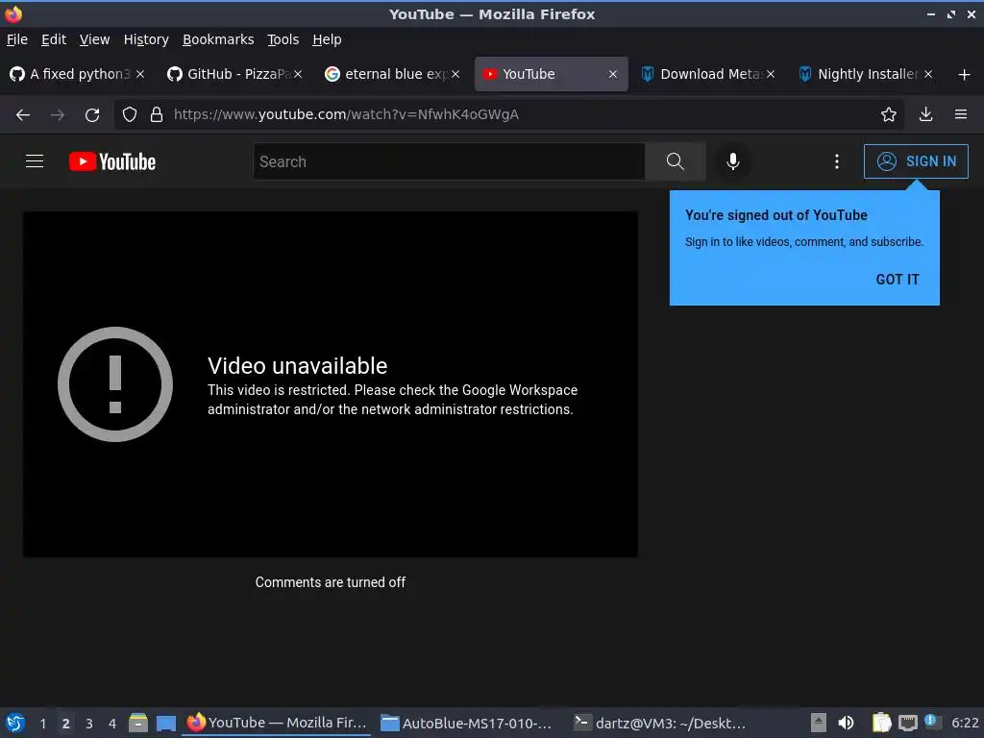Start voice search with microphone icon
Viewport: 984px width, 738px height.
pyautogui.click(x=732, y=161)
